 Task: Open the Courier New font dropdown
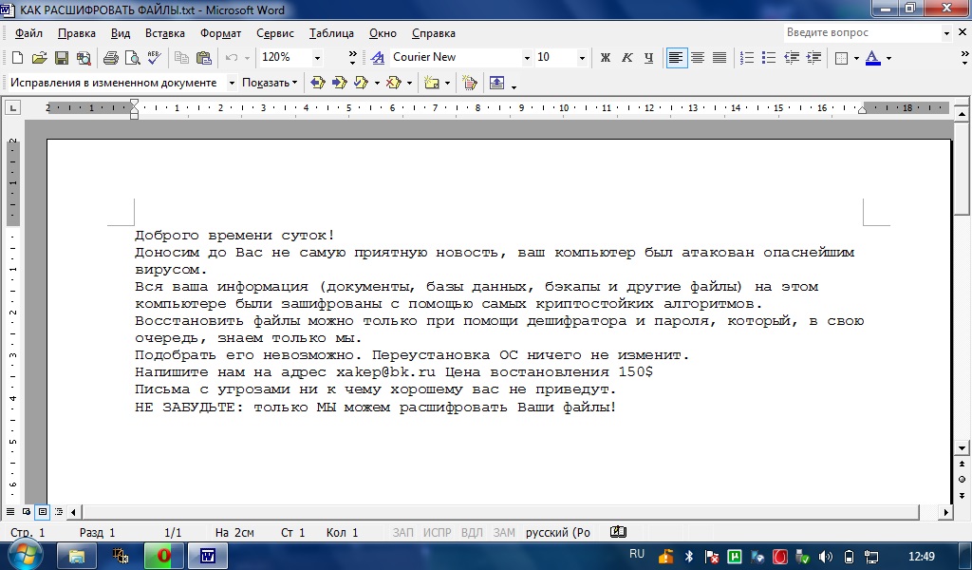[x=527, y=58]
